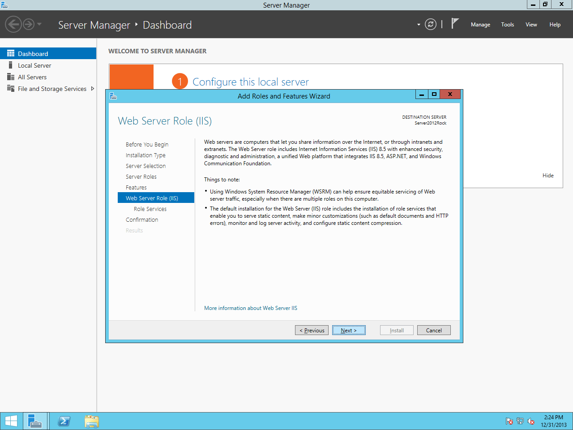This screenshot has height=430, width=573.
Task: Click the WELCOME TO SERVER MANAGER heading
Action: point(158,51)
